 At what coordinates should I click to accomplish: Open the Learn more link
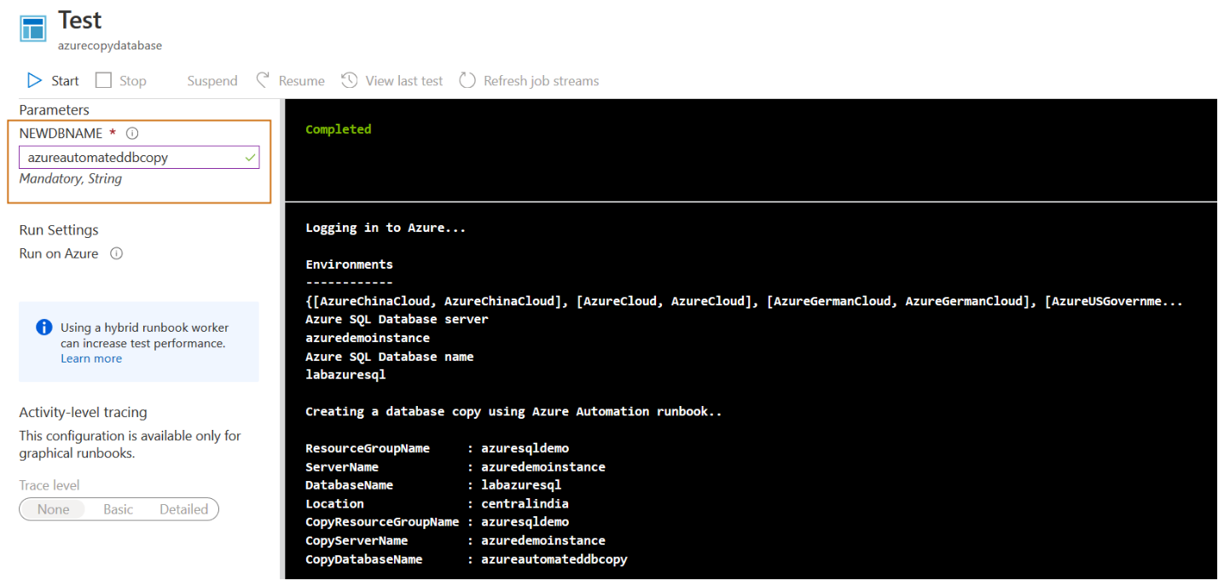tap(91, 358)
